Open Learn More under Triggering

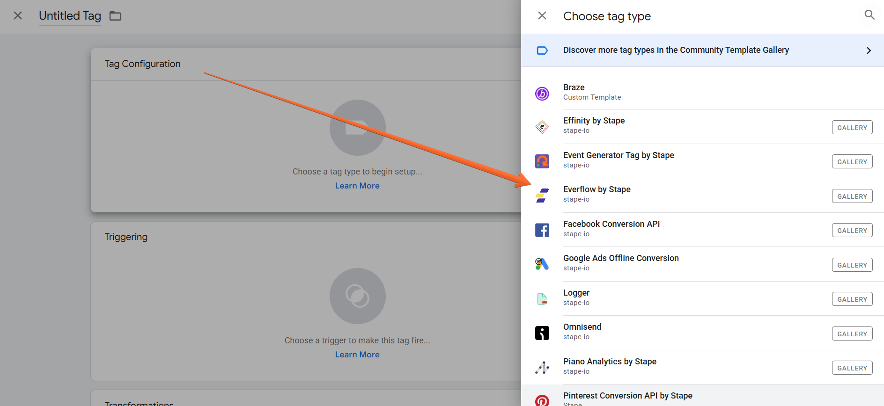[x=357, y=355]
